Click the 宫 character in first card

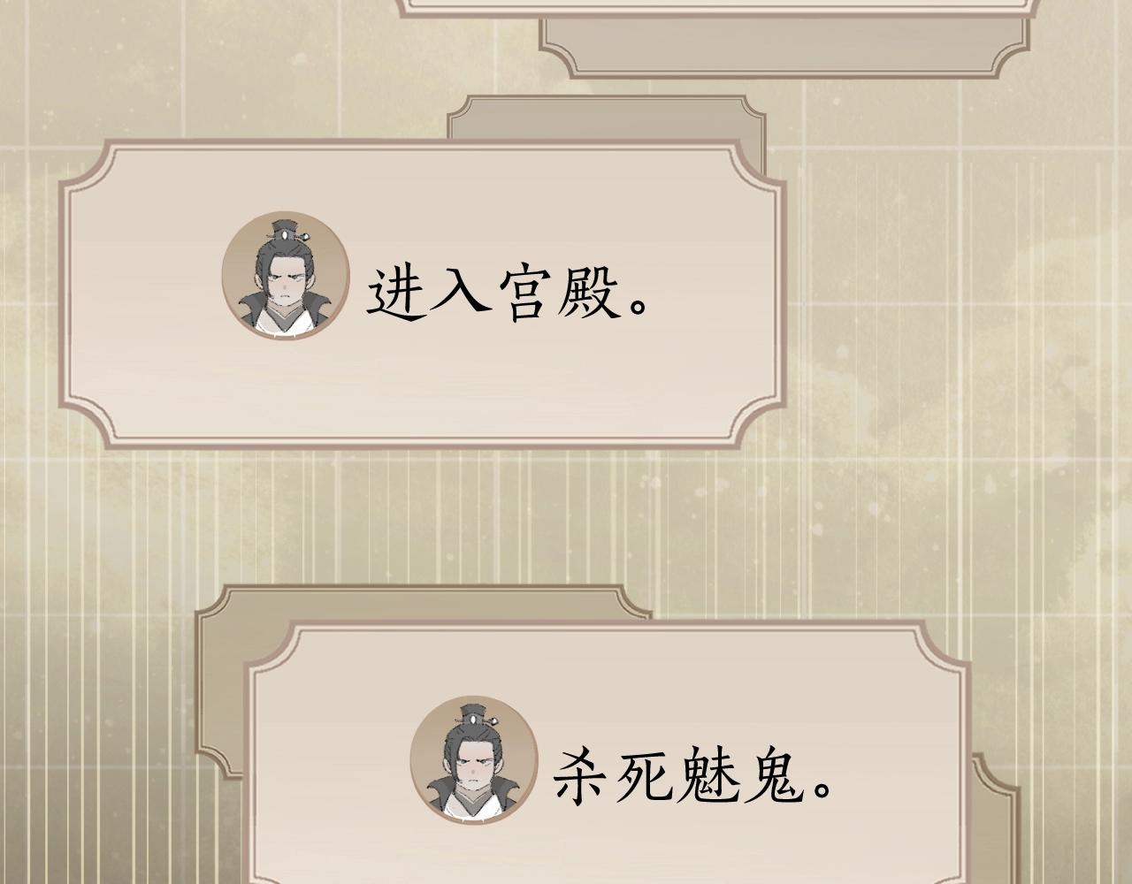524,294
